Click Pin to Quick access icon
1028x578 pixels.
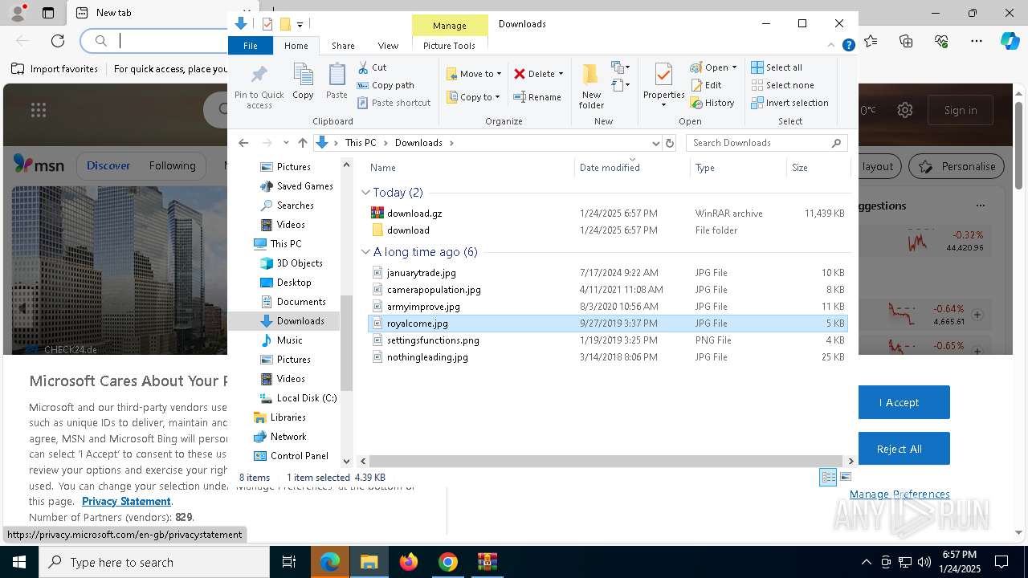click(x=259, y=87)
